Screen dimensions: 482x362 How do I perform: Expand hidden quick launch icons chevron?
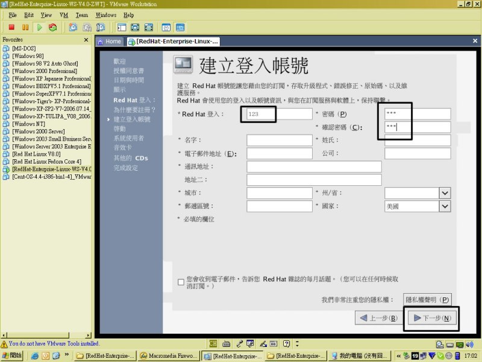tap(67, 355)
